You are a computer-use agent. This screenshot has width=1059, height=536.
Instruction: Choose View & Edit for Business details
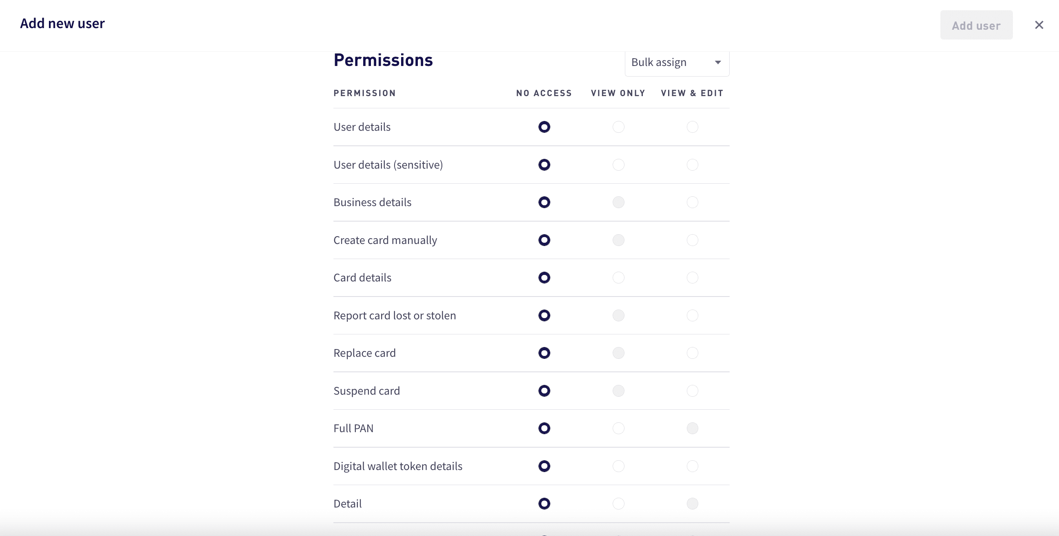tap(693, 202)
